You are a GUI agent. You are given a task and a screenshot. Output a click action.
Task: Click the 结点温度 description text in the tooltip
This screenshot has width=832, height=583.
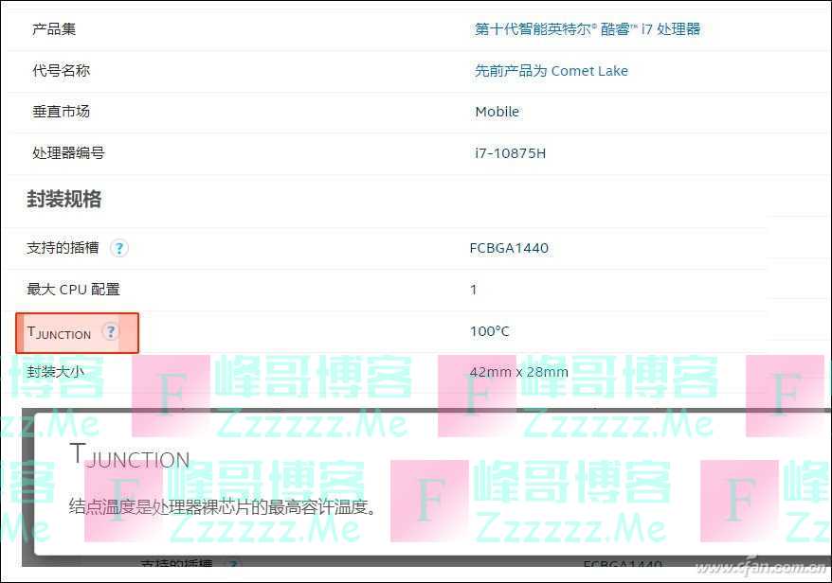tap(223, 506)
